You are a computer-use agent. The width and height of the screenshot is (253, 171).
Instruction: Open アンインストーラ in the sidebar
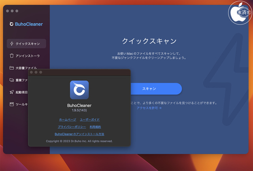tap(26, 56)
